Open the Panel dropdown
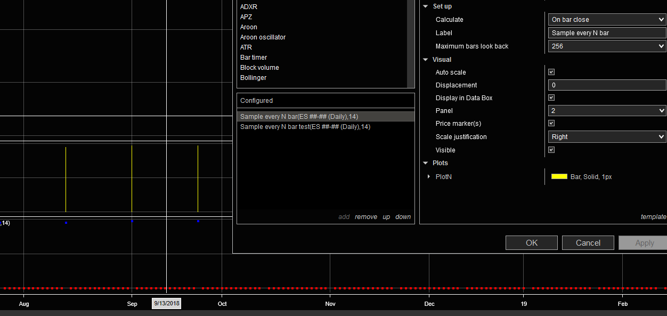667x316 pixels. (x=607, y=111)
